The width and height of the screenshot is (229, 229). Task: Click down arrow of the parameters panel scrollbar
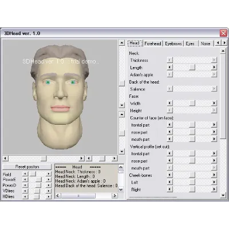click(x=223, y=195)
